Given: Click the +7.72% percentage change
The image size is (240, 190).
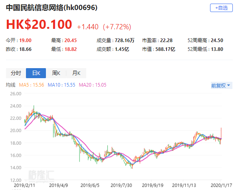Looking at the screenshot, I should tap(117, 26).
